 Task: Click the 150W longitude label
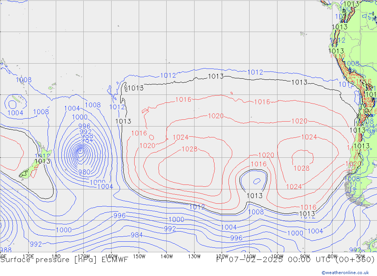coord(139,256)
